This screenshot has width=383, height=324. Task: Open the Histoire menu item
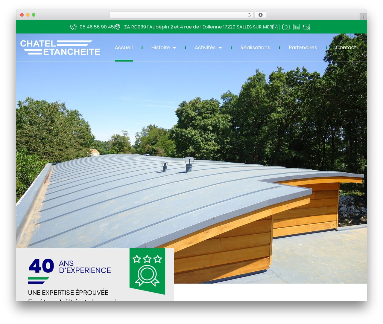[160, 48]
